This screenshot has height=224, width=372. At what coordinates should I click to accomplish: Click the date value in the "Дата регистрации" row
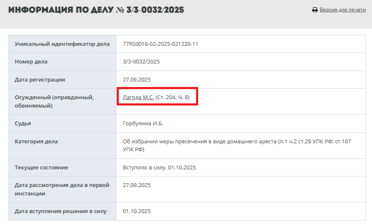click(136, 79)
